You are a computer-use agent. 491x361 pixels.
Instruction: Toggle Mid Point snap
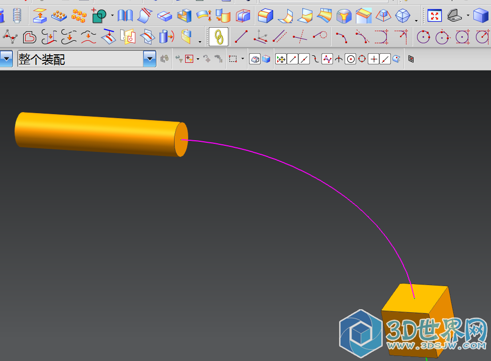304,59
